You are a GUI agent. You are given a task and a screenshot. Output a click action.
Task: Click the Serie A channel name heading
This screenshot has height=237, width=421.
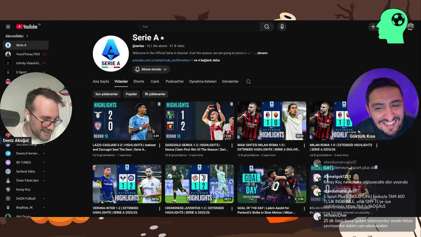(145, 38)
